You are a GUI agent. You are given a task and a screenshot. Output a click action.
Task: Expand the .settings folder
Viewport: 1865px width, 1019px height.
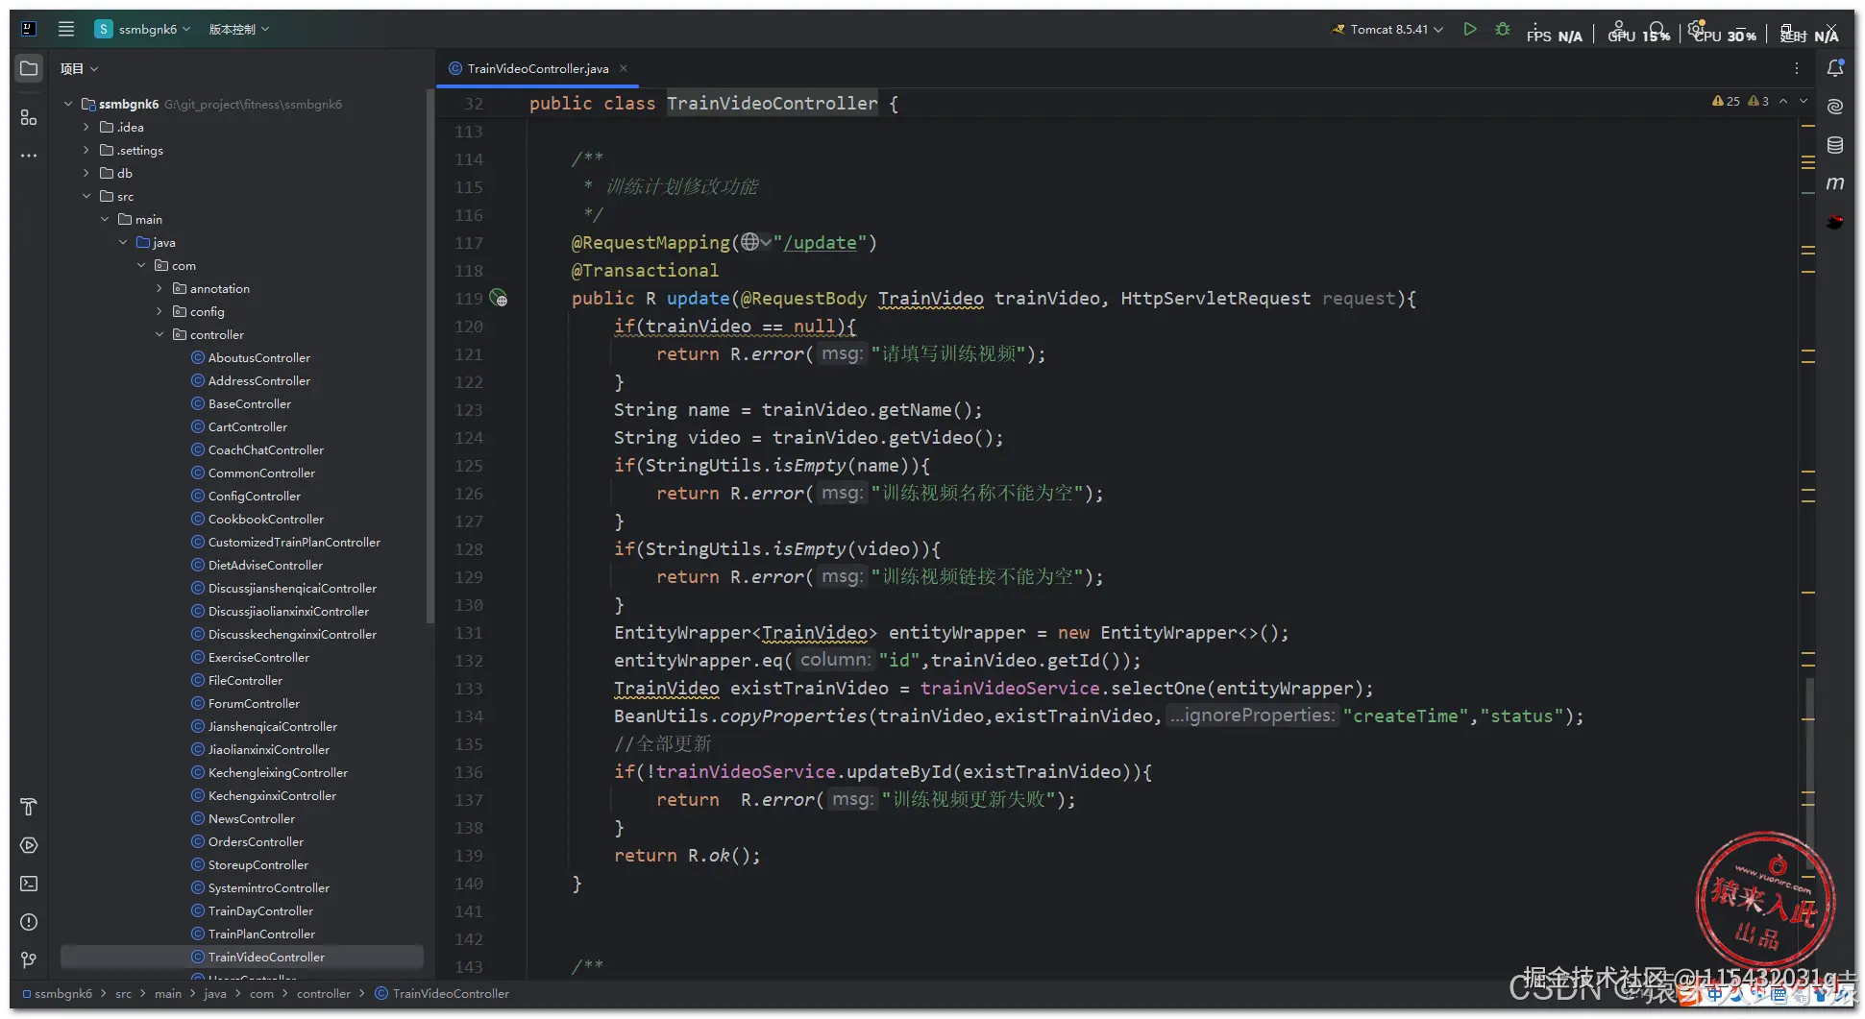(x=86, y=150)
